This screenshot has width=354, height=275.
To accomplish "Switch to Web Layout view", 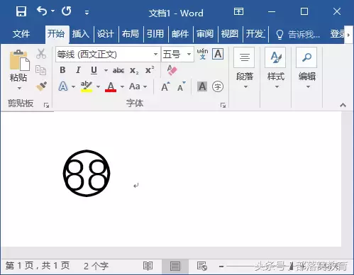I will pos(202,266).
